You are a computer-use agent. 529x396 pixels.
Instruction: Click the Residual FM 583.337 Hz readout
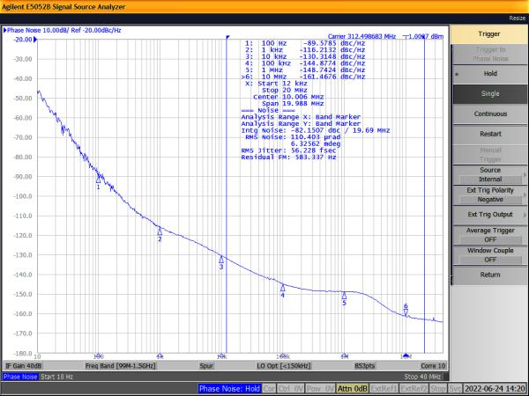pyautogui.click(x=288, y=158)
